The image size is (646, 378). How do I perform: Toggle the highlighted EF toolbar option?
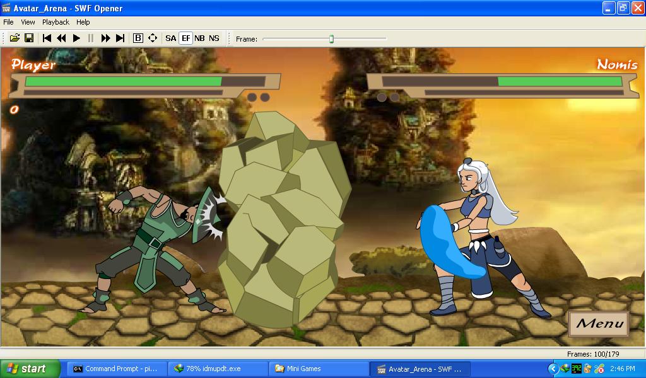[x=186, y=38]
